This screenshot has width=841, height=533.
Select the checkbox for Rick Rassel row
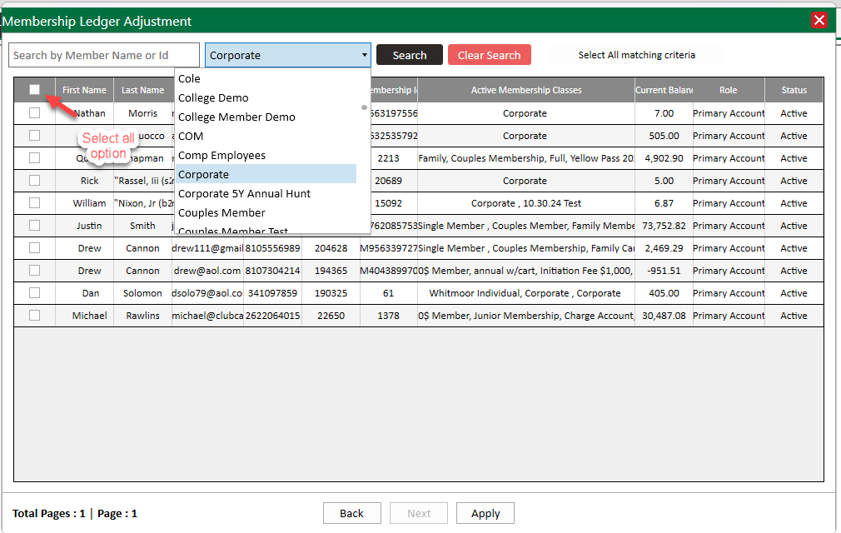point(34,181)
